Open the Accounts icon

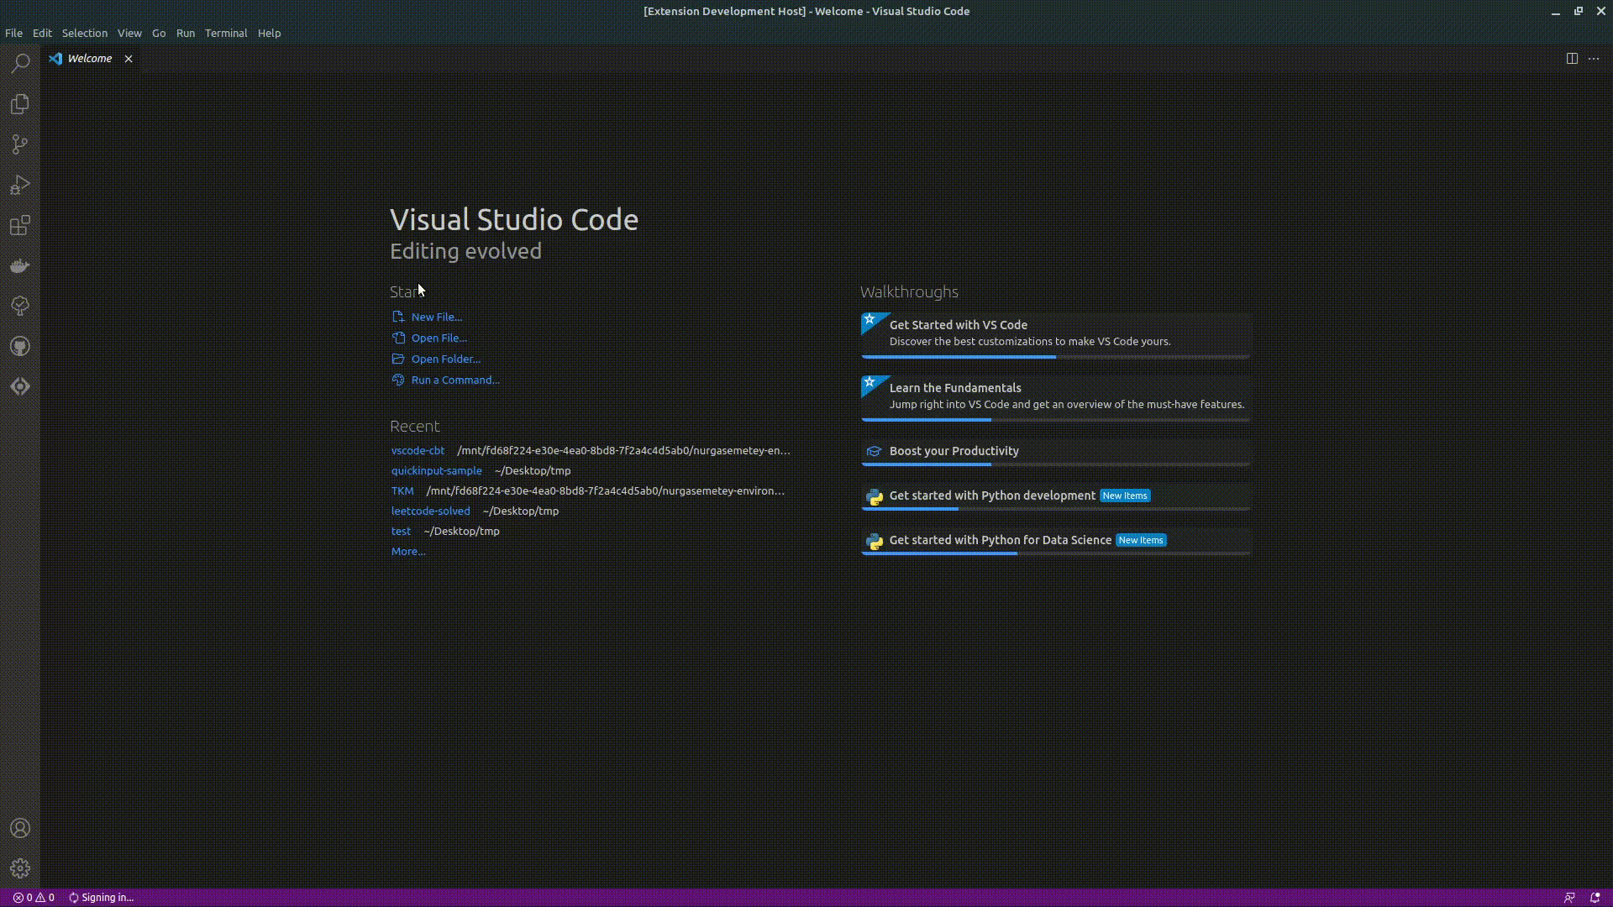pos(20,828)
